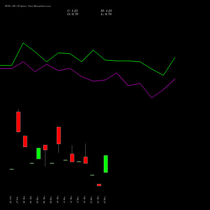Screen dimensions: 210x210
Task: Select the '02 Mar' date axis label
Action: pos(24,200)
